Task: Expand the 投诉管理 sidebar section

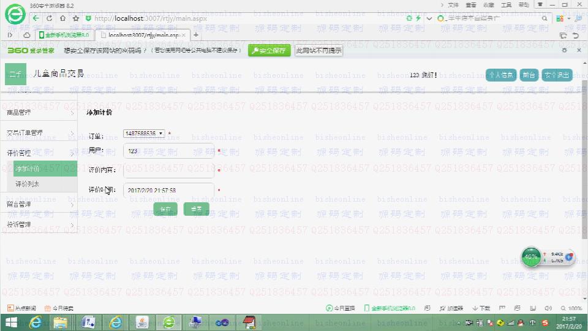Action: point(39,224)
